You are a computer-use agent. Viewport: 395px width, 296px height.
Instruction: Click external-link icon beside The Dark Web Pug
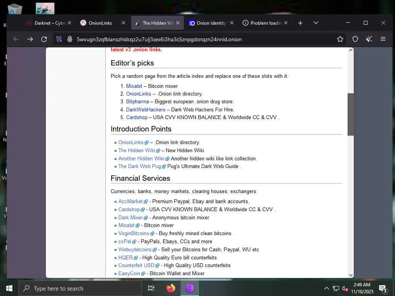tap(164, 166)
